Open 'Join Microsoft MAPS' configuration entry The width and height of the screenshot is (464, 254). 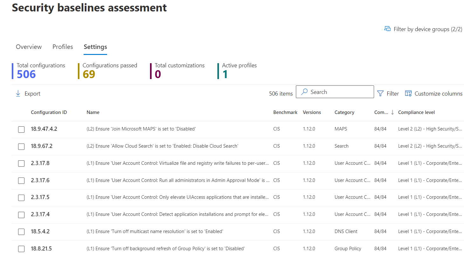141,129
